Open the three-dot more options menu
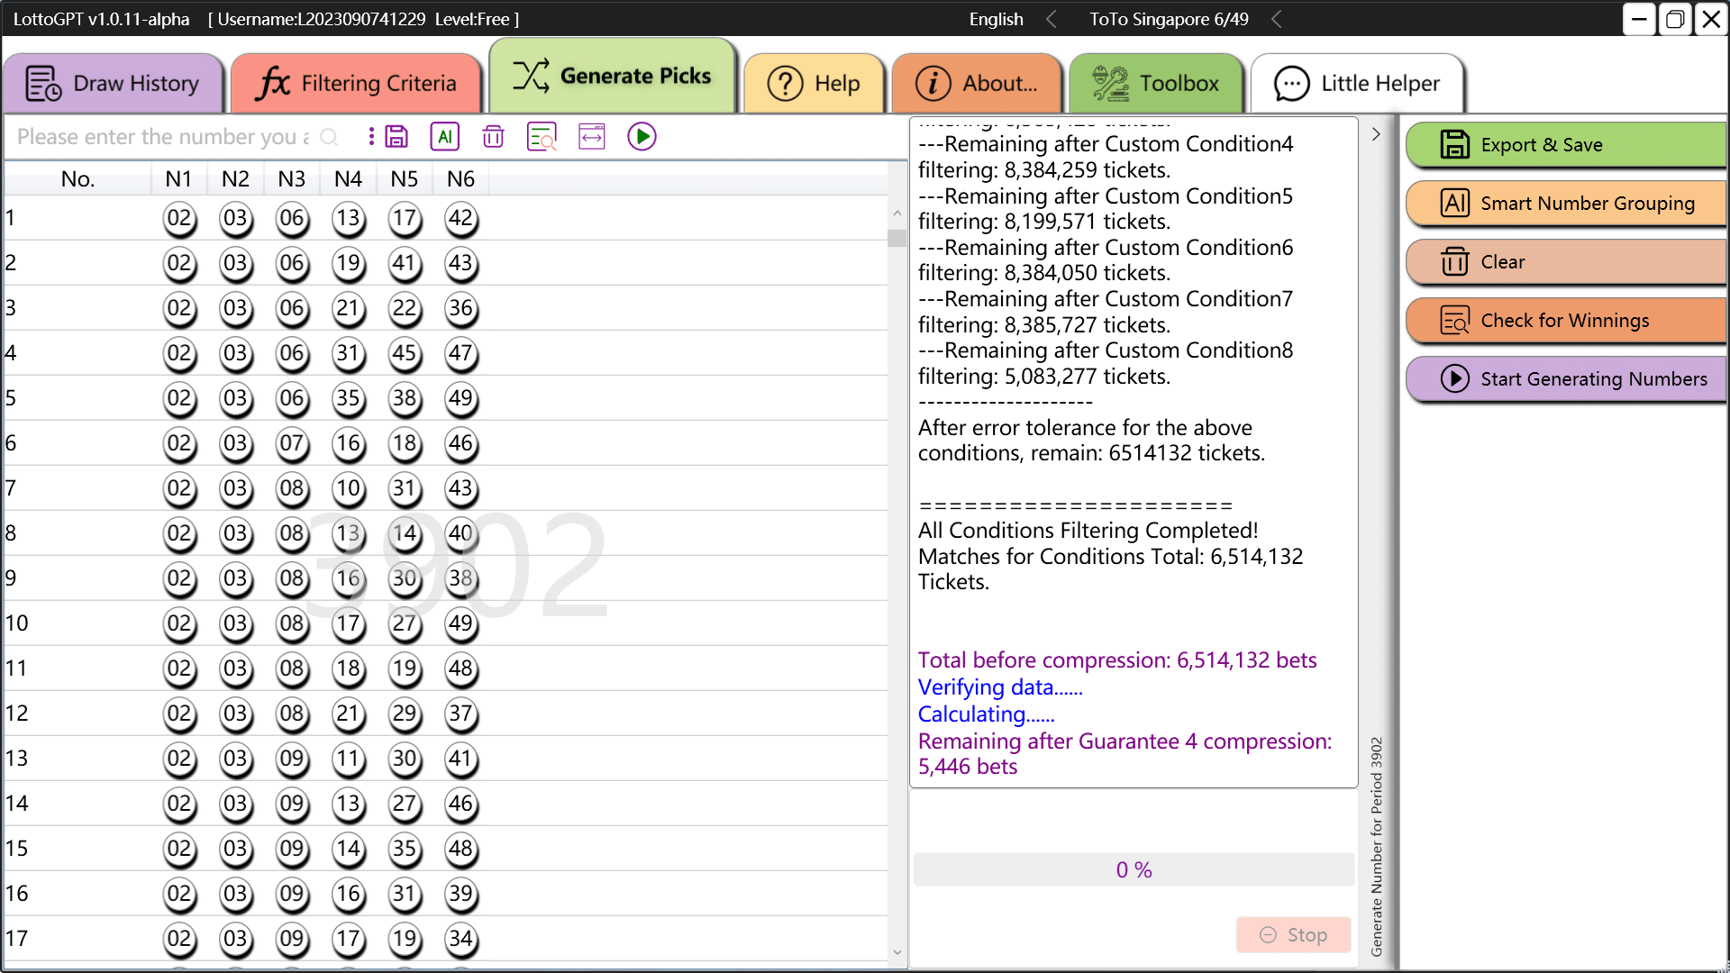This screenshot has height=973, width=1730. point(371,137)
